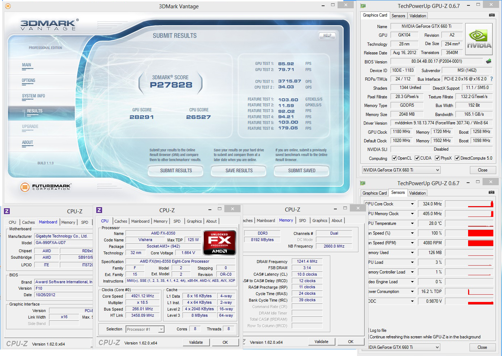Open SYSTEM INFO in 3DMark Vantage
The image size is (502, 356).
point(34,96)
